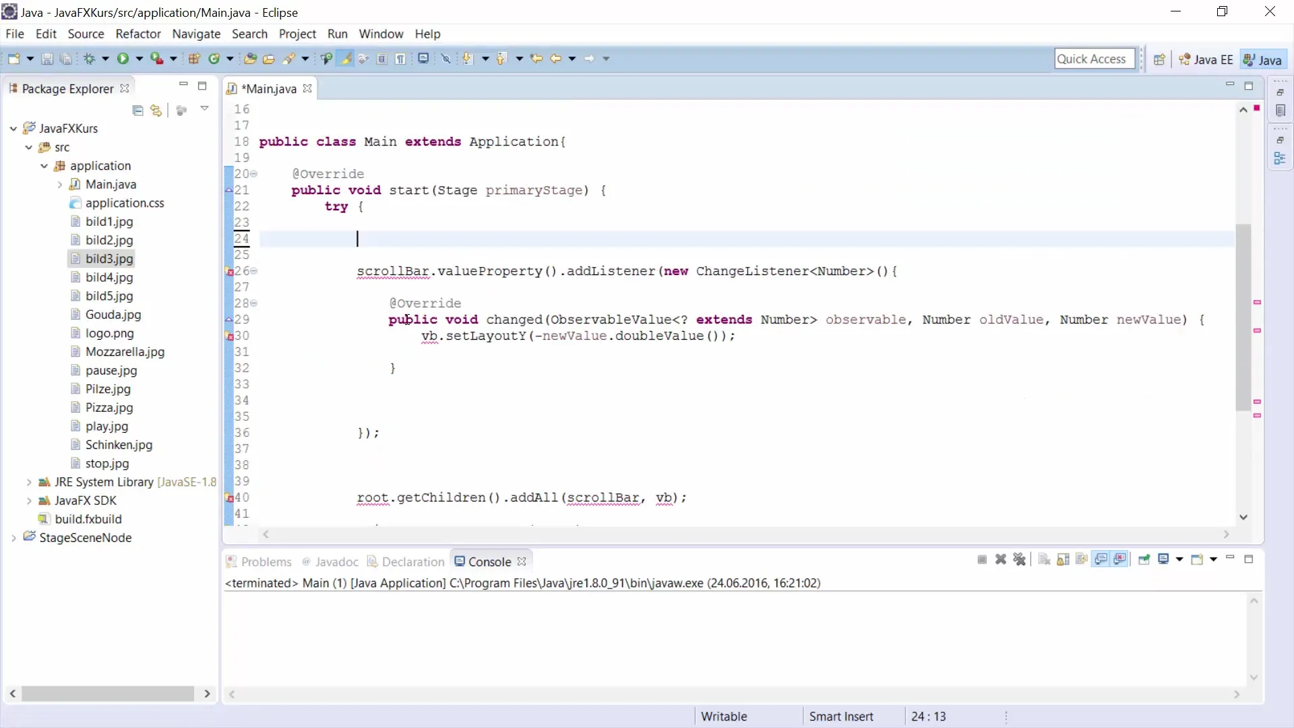Open the Refactor menu
Screen dimensions: 1294x728
tap(137, 34)
